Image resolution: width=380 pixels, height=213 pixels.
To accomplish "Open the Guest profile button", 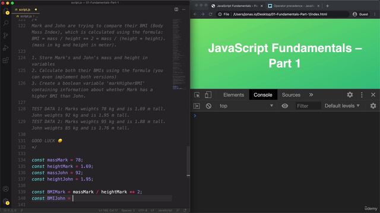I will coord(360,14).
